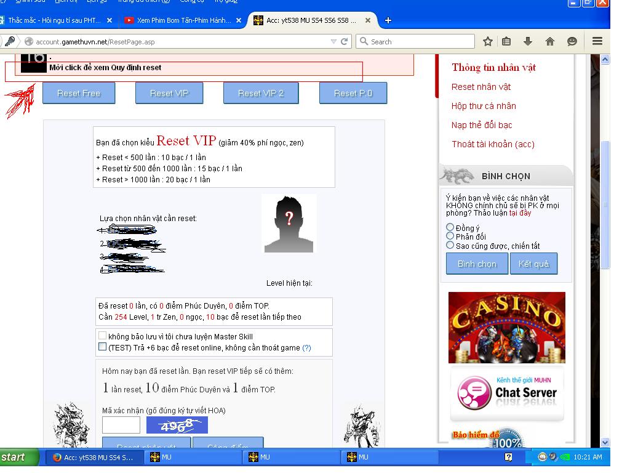Image resolution: width=630 pixels, height=473 pixels.
Task: Open the Hộp thư cá nhân menu item
Action: pyautogui.click(x=484, y=106)
